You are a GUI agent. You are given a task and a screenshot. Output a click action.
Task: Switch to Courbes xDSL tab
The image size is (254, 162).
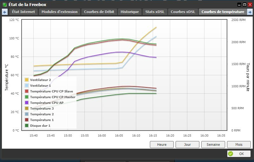pos(183,12)
